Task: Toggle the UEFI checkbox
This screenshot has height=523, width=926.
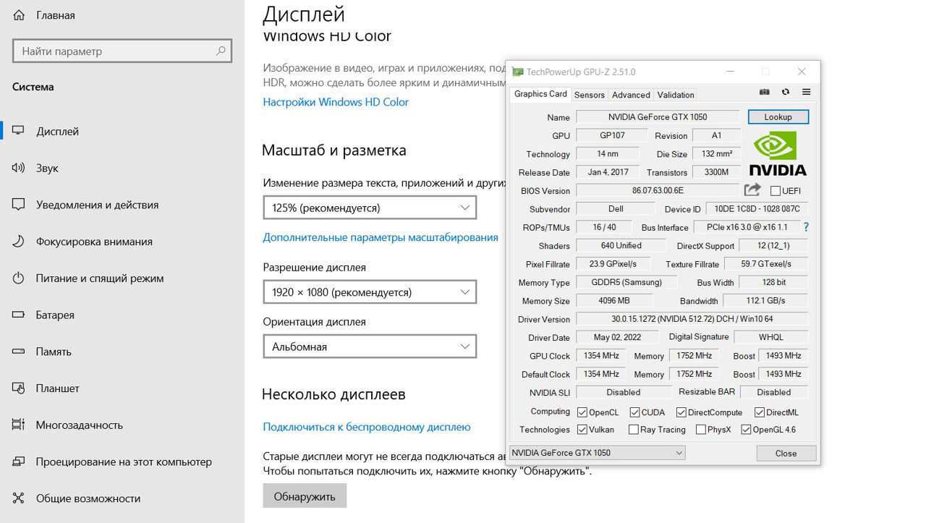Action: coord(776,191)
